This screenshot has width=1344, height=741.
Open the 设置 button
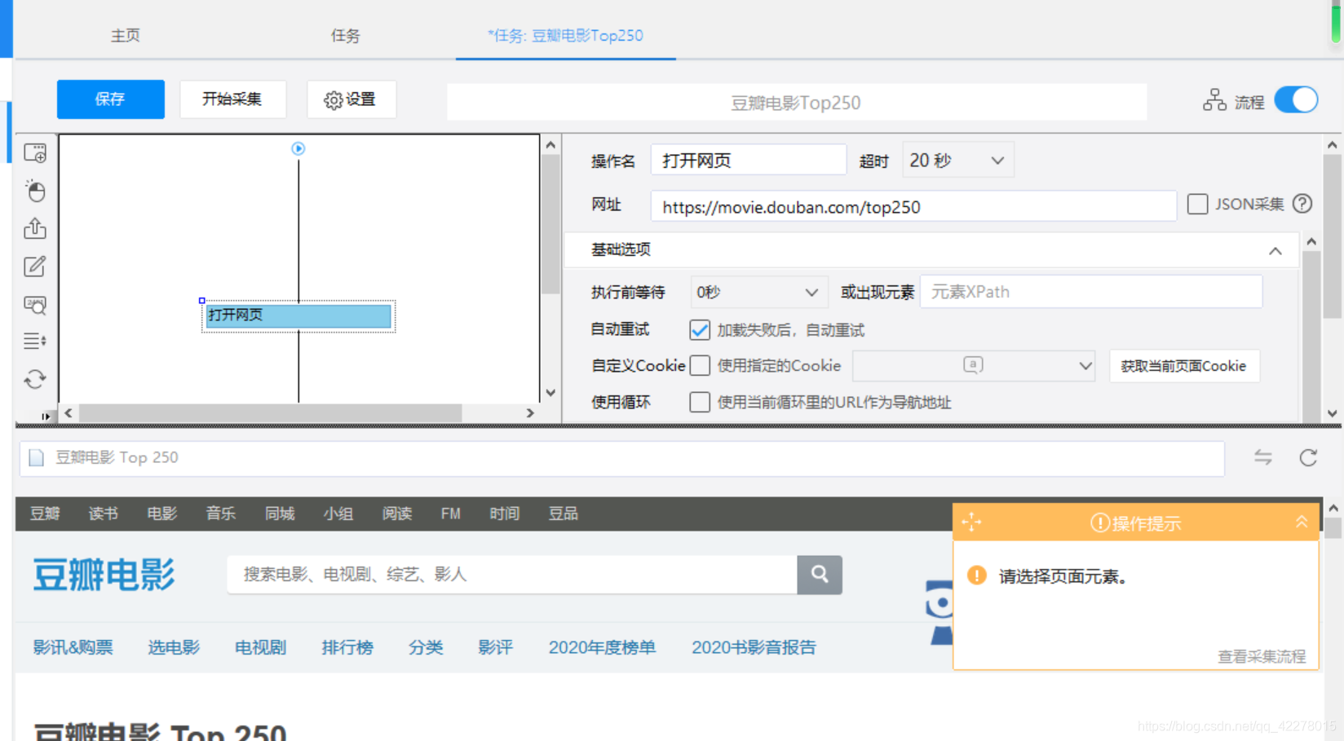point(351,99)
